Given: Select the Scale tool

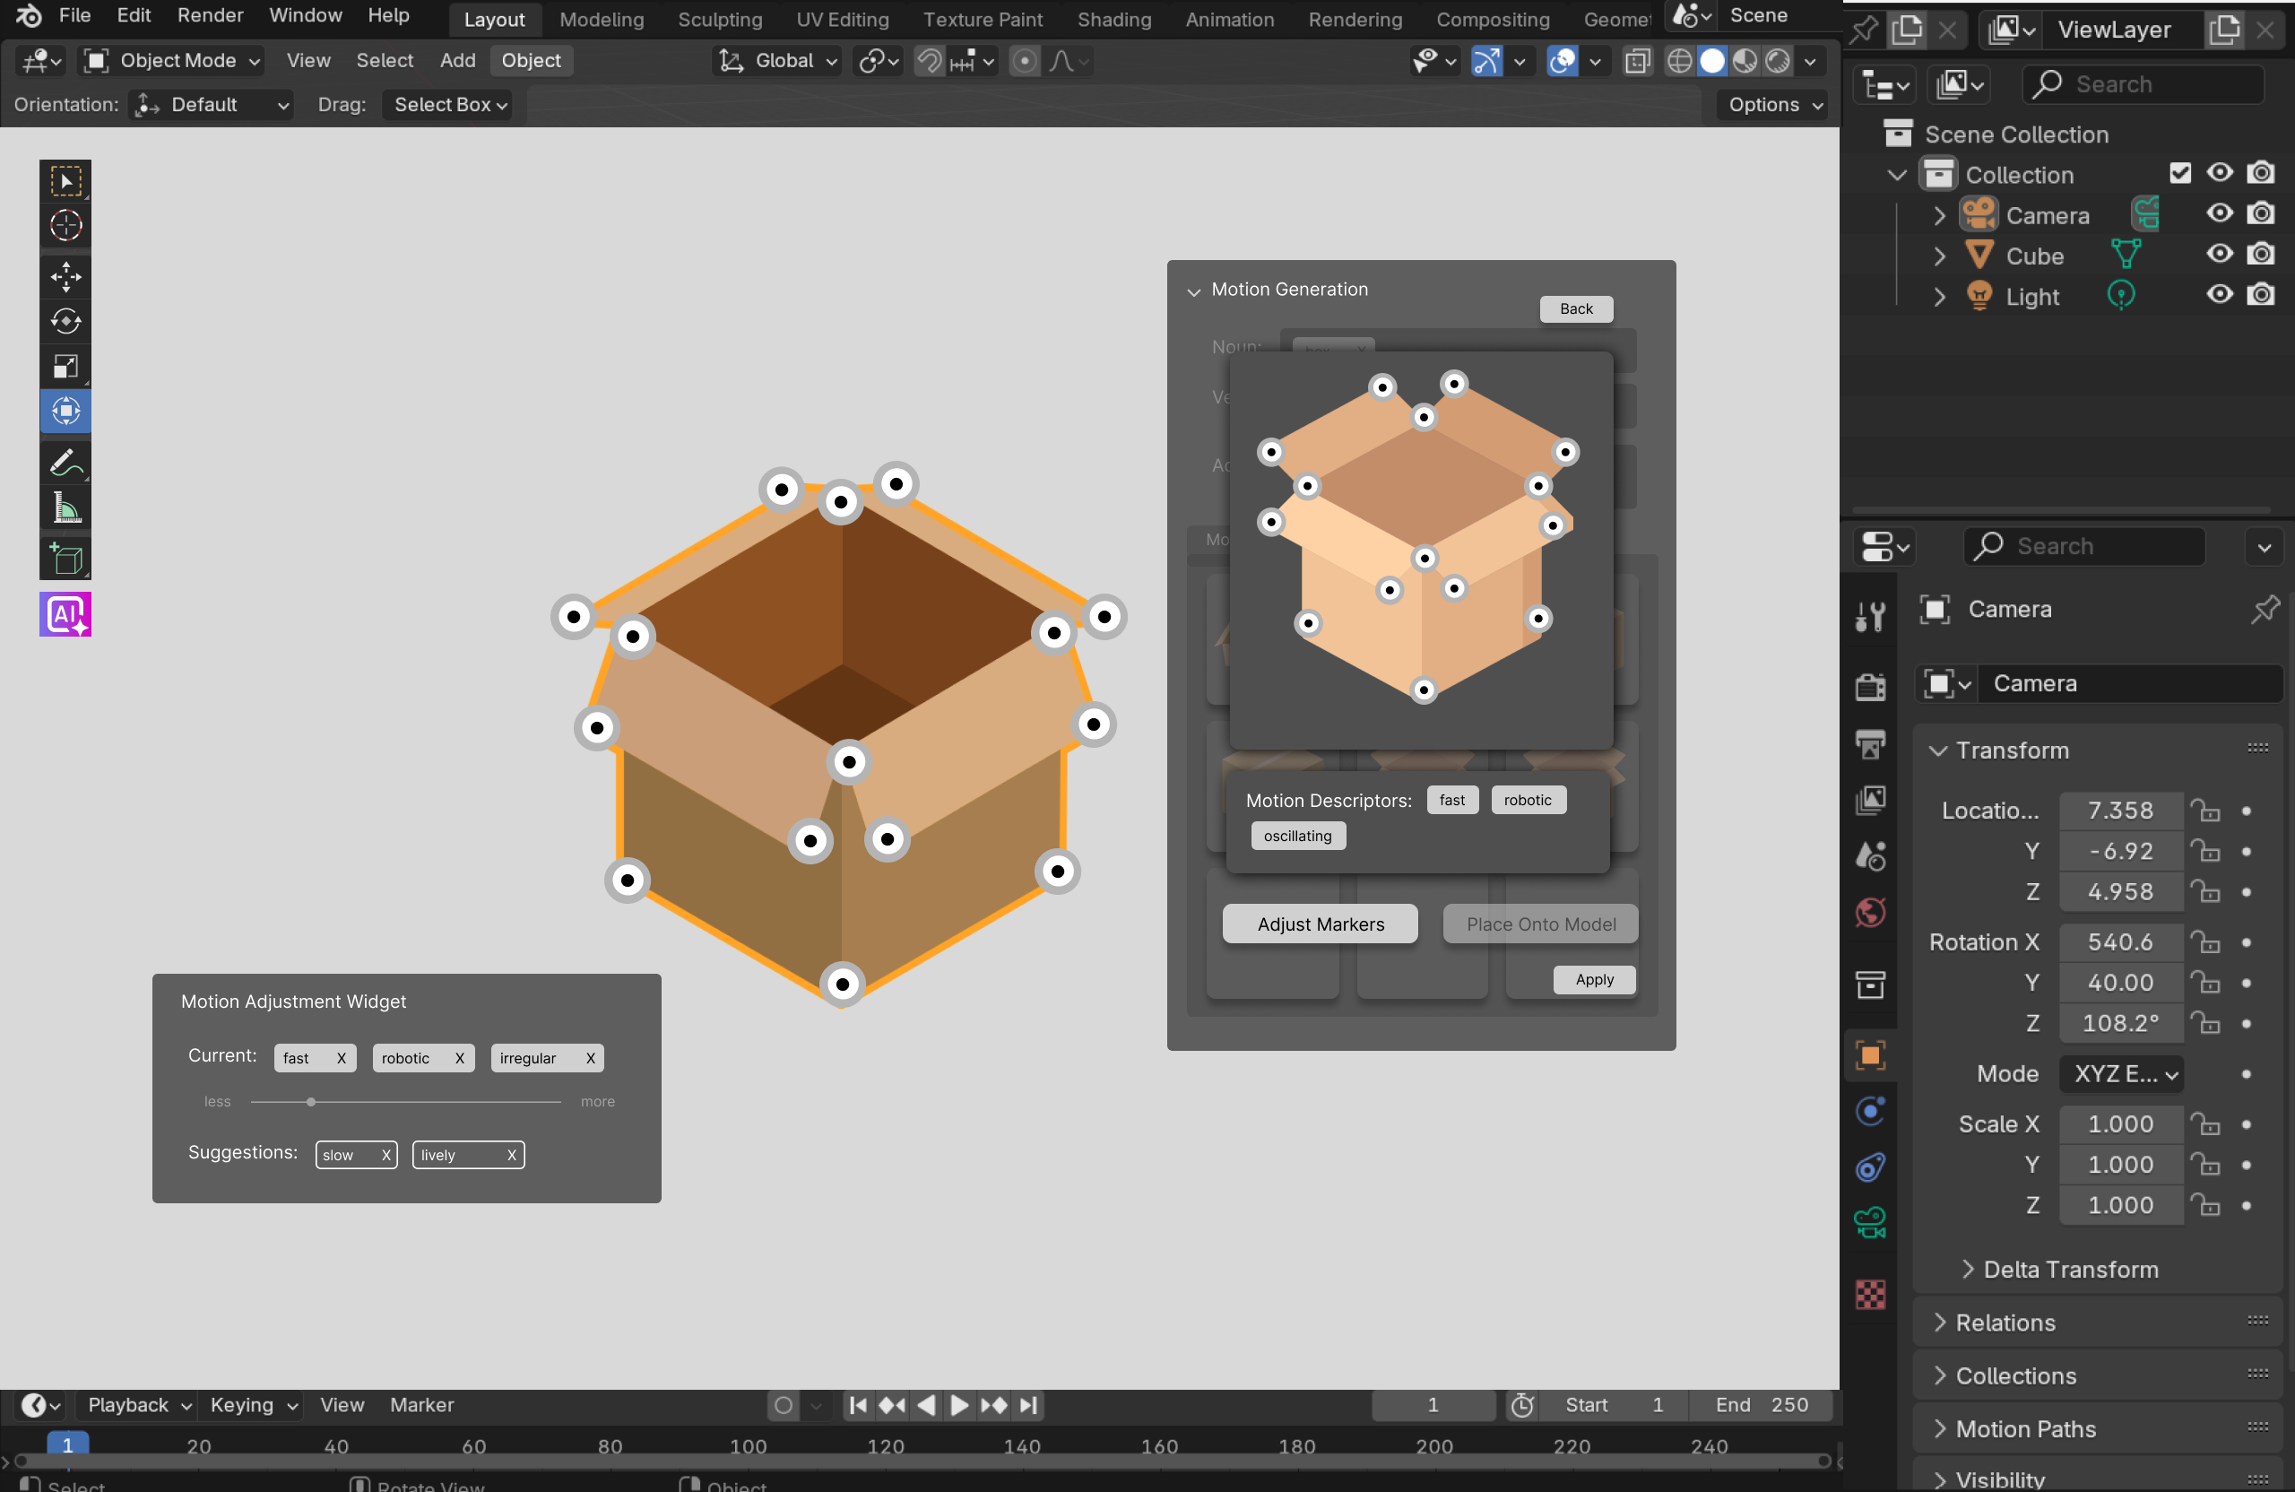Looking at the screenshot, I should (65, 367).
